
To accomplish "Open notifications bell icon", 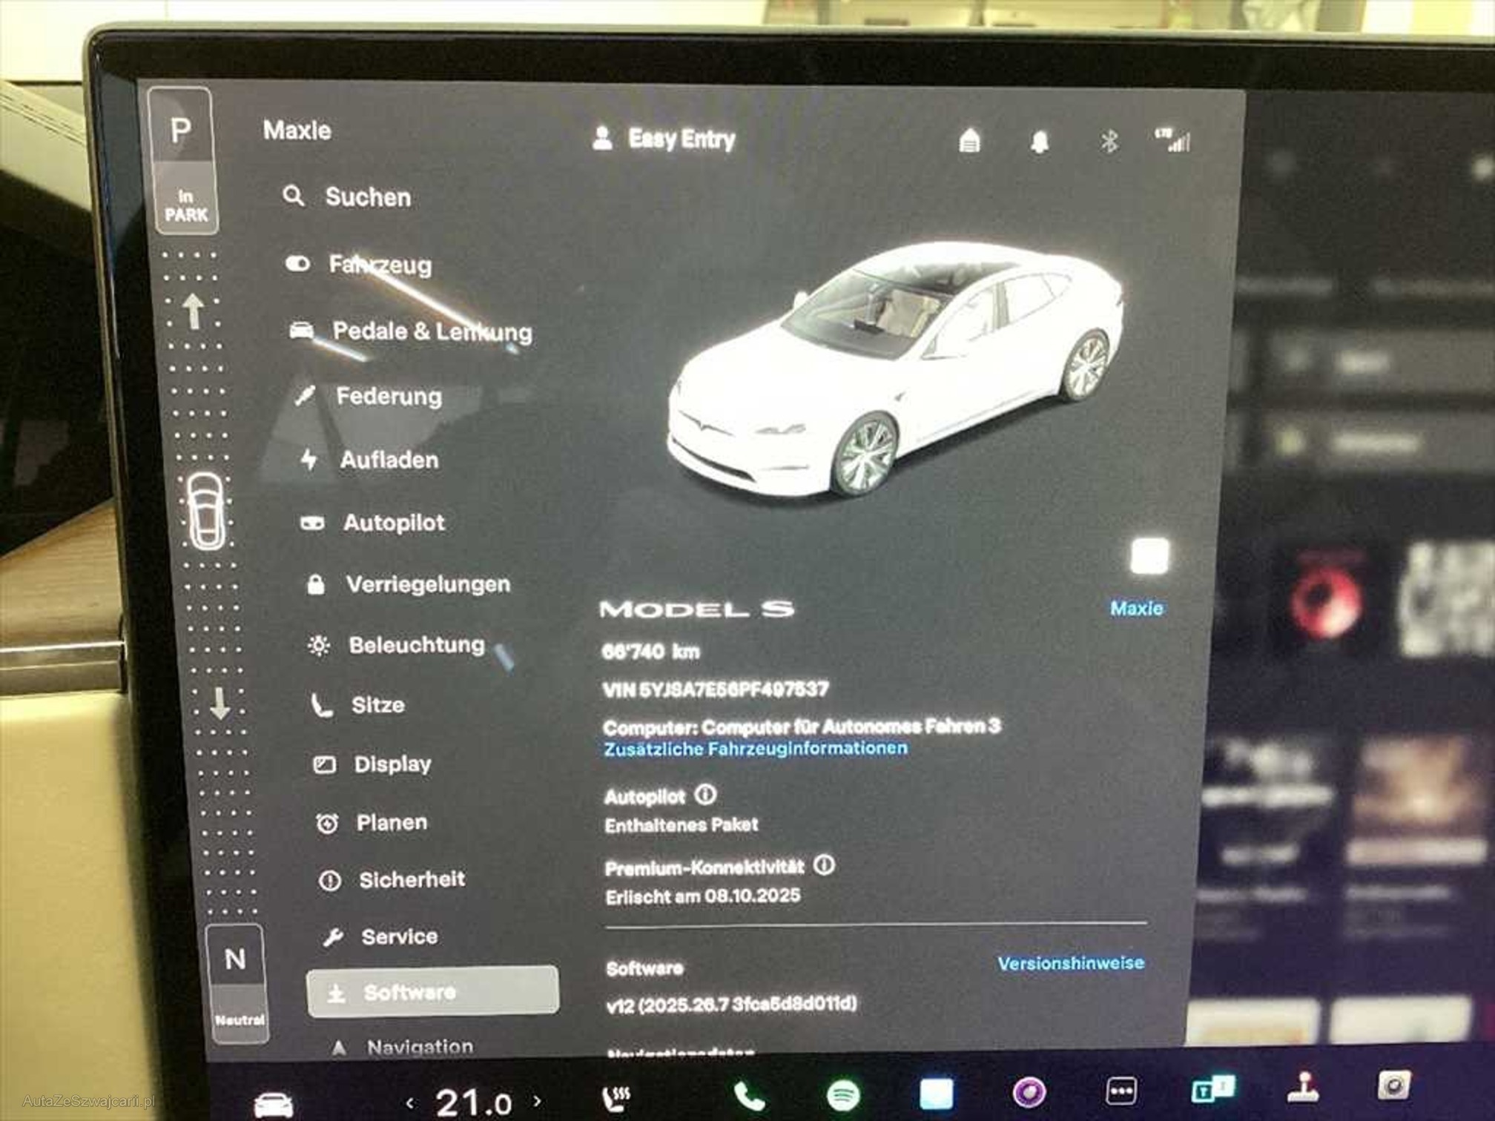I will [1040, 141].
